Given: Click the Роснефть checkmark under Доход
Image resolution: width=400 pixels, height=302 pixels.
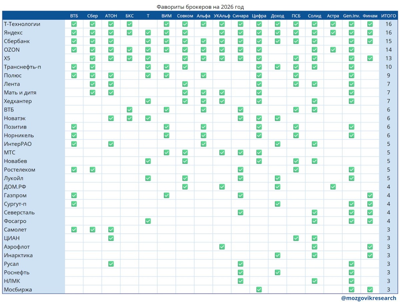Looking at the screenshot, I should click(278, 272).
